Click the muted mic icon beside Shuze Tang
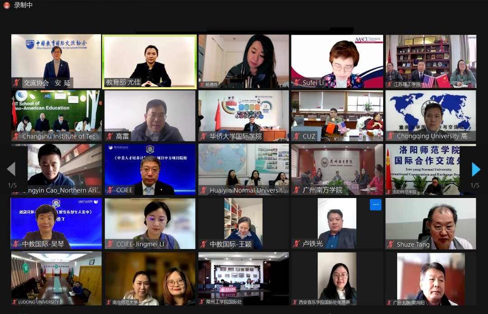Image resolution: width=488 pixels, height=314 pixels. [x=391, y=245]
